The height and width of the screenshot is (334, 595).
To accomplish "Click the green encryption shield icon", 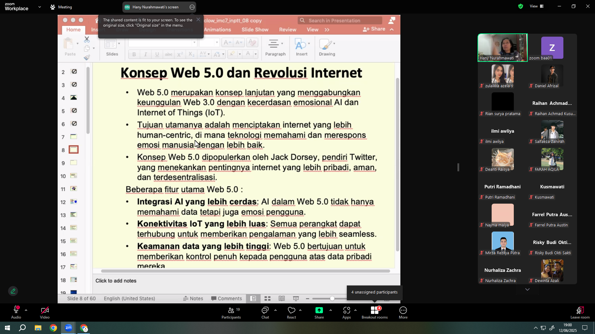I will pos(521,6).
